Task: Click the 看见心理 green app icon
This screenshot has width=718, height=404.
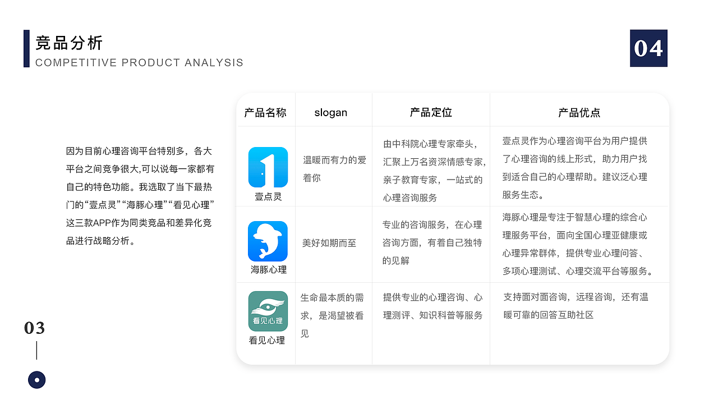Action: (x=268, y=311)
